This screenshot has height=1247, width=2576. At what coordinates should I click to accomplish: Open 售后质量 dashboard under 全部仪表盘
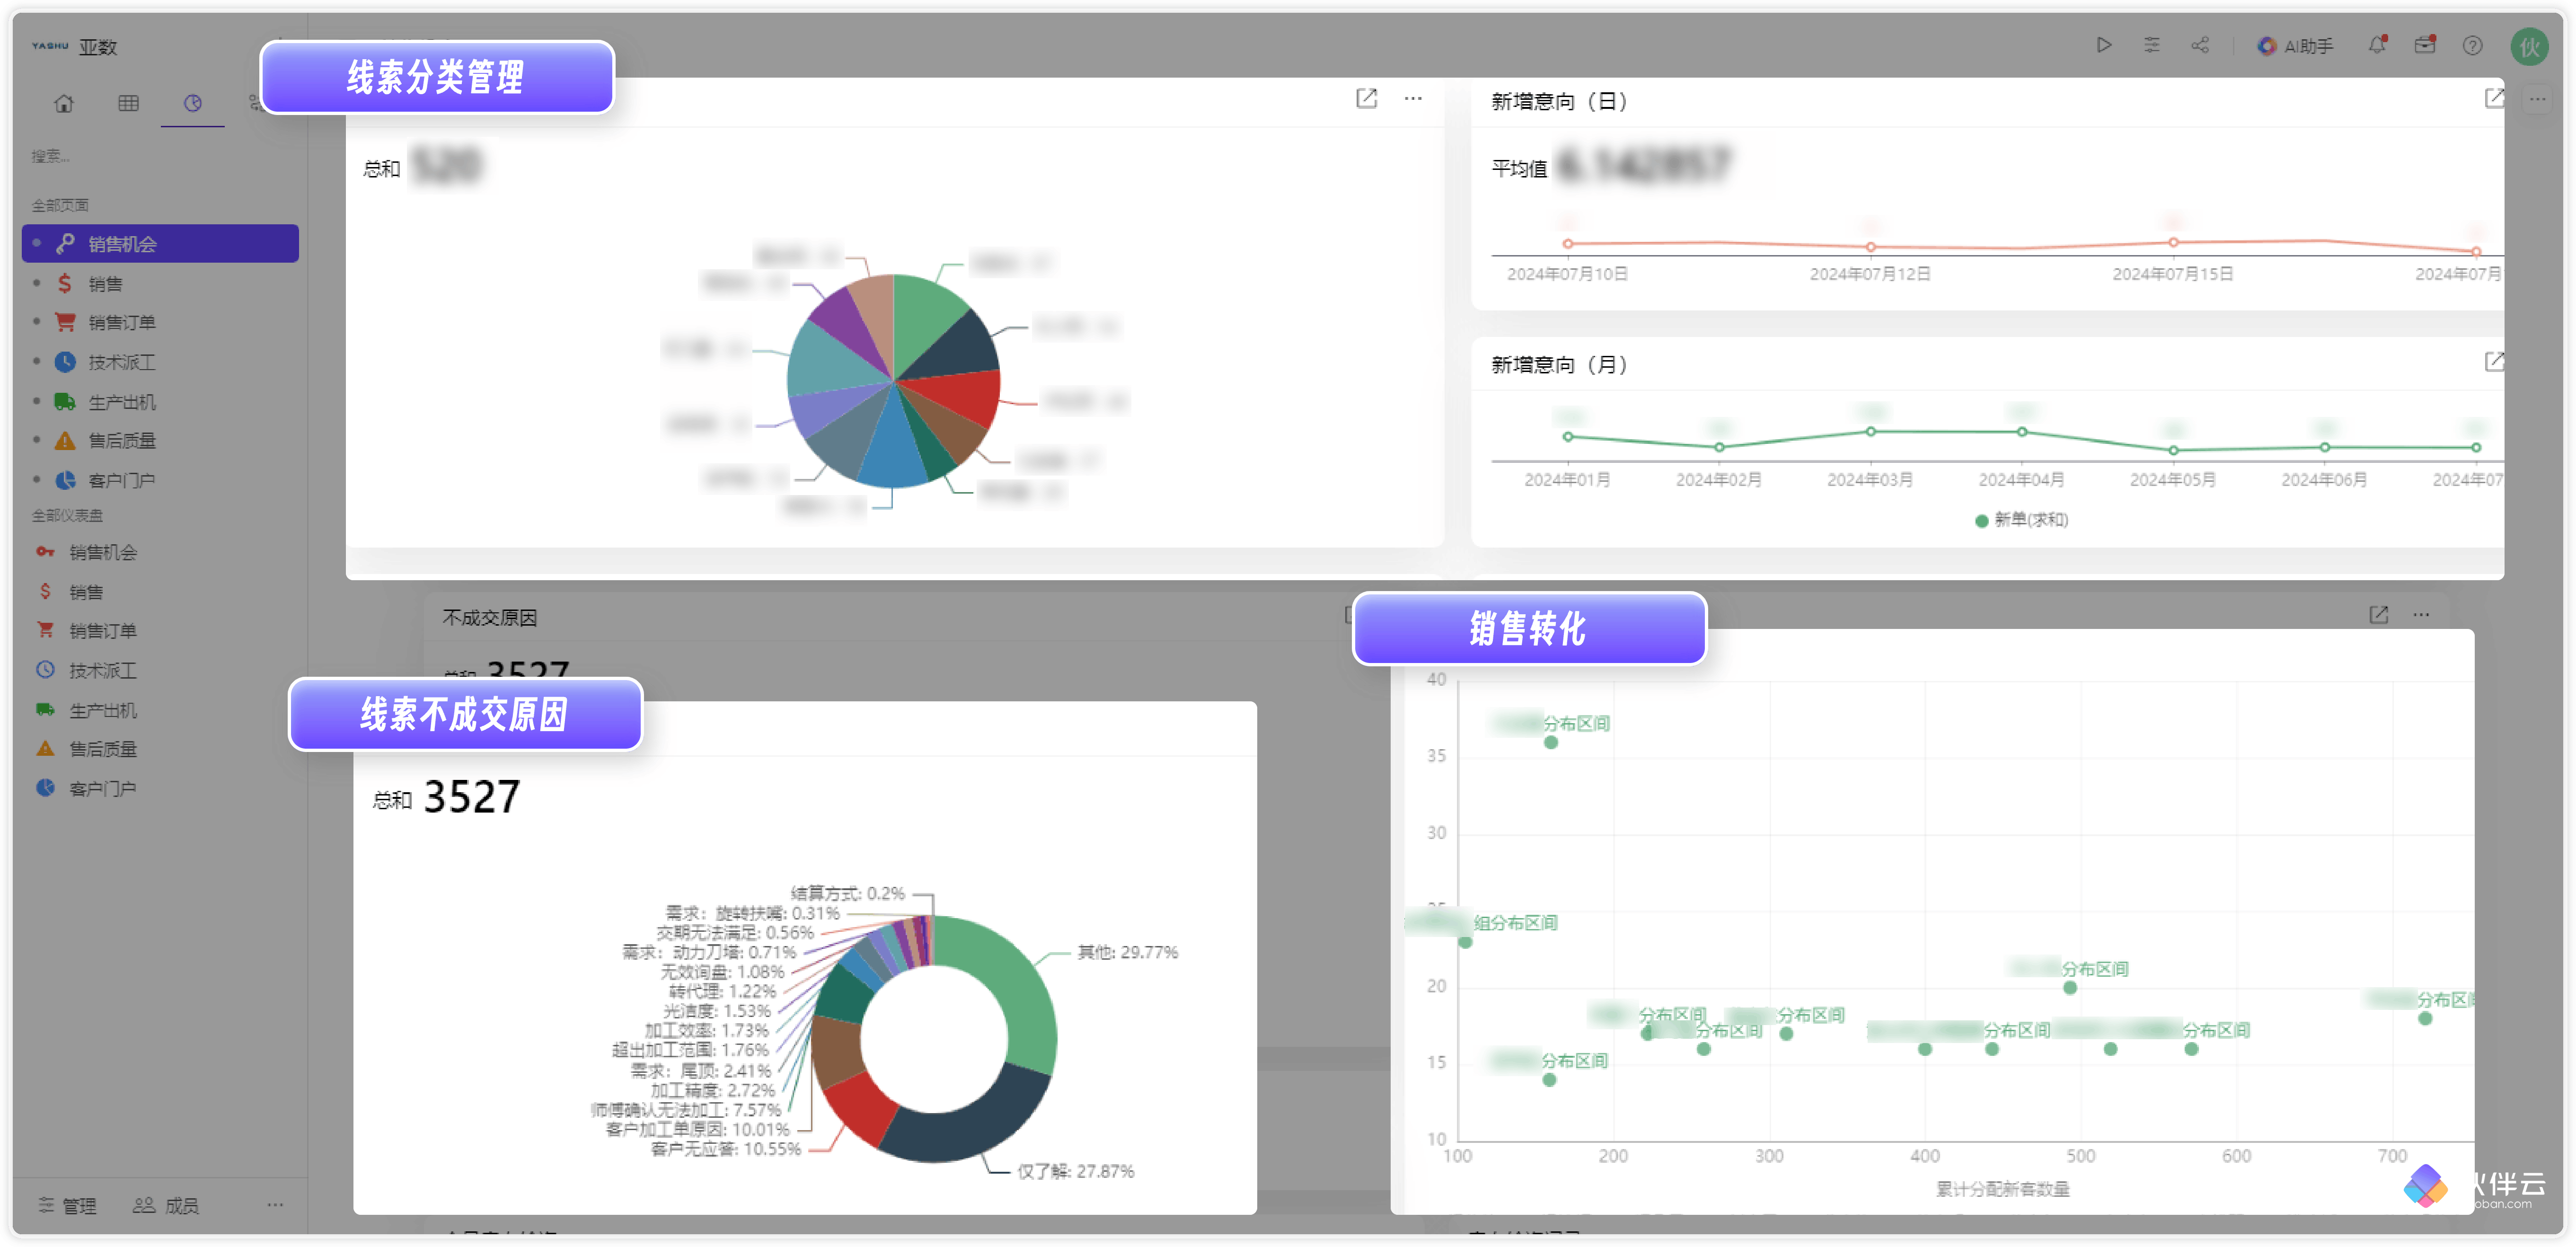tap(160, 749)
